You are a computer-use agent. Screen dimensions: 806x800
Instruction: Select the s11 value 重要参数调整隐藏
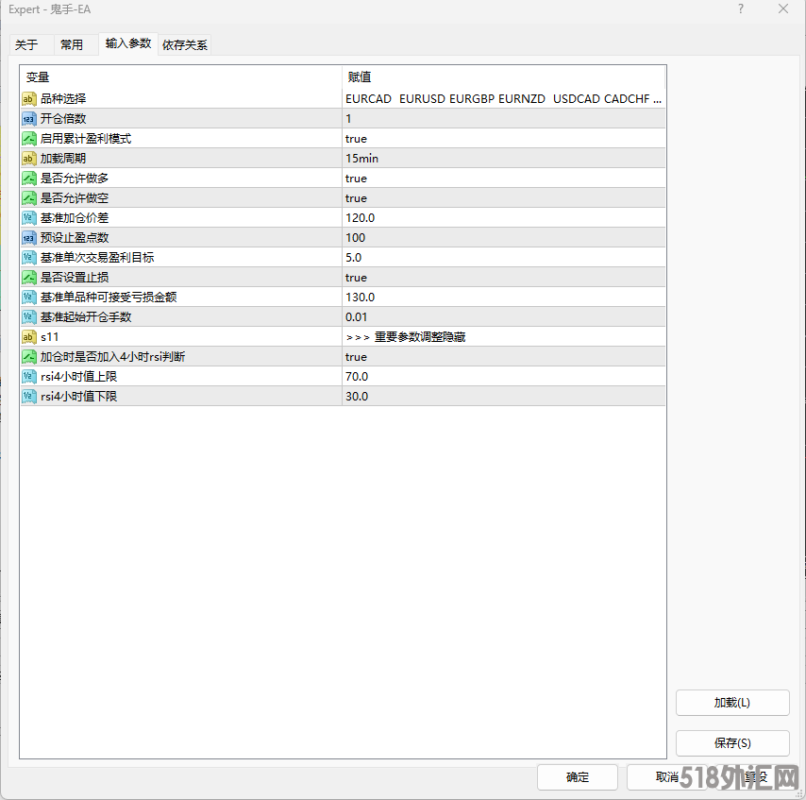point(504,336)
